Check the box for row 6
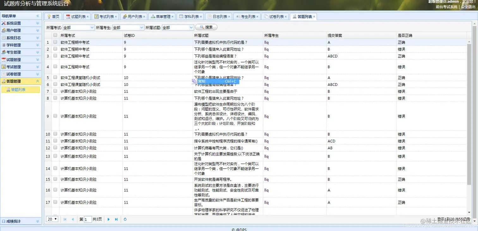Screen dimensions: 478x231 pyautogui.click(x=55, y=84)
